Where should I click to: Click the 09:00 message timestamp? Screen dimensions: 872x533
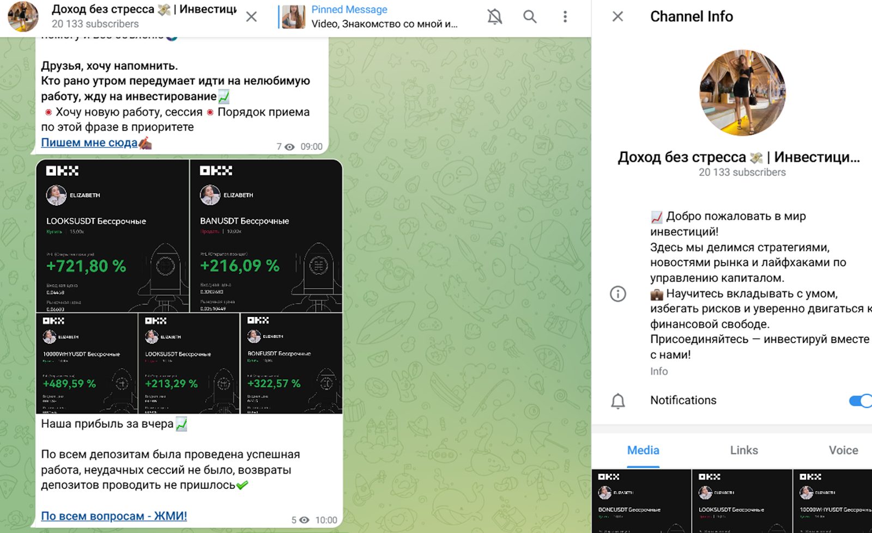[x=312, y=147]
